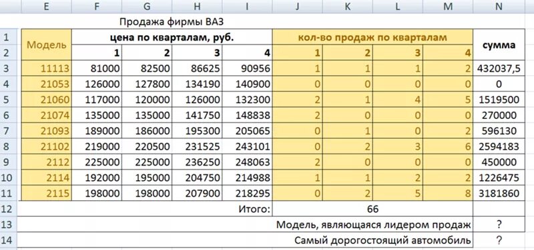
Task: Select row header 12
Action: (x=9, y=209)
